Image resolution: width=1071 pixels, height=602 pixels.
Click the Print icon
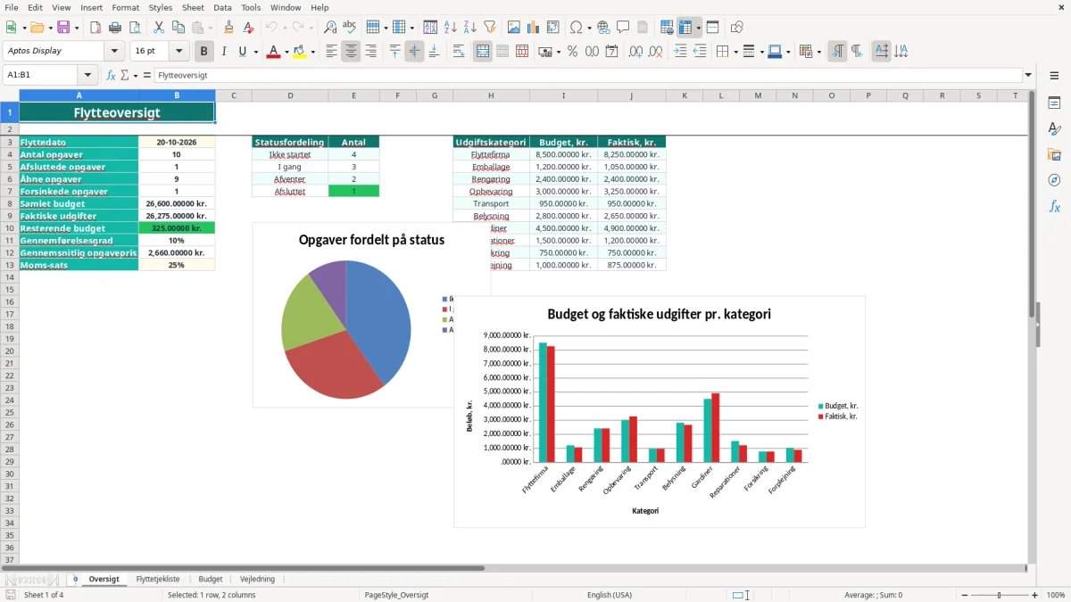pyautogui.click(x=115, y=28)
